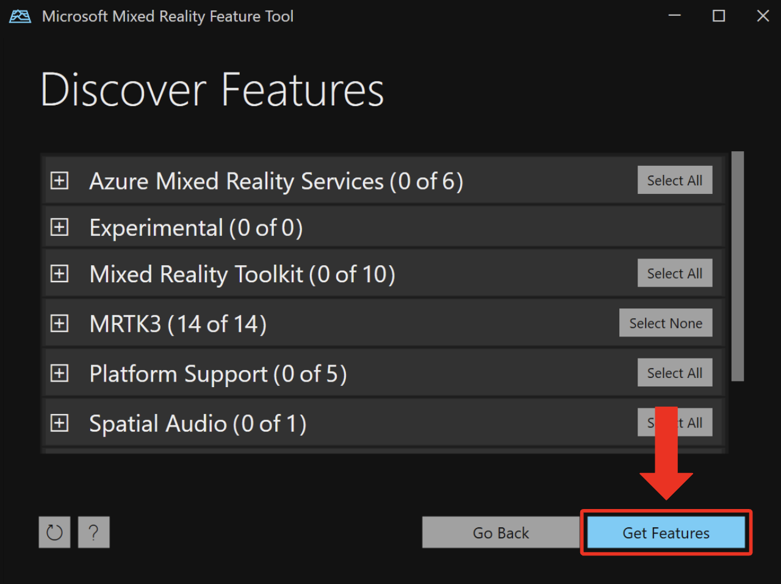The width and height of the screenshot is (781, 584).
Task: Select All for Azure Mixed Reality Services
Action: coord(675,180)
